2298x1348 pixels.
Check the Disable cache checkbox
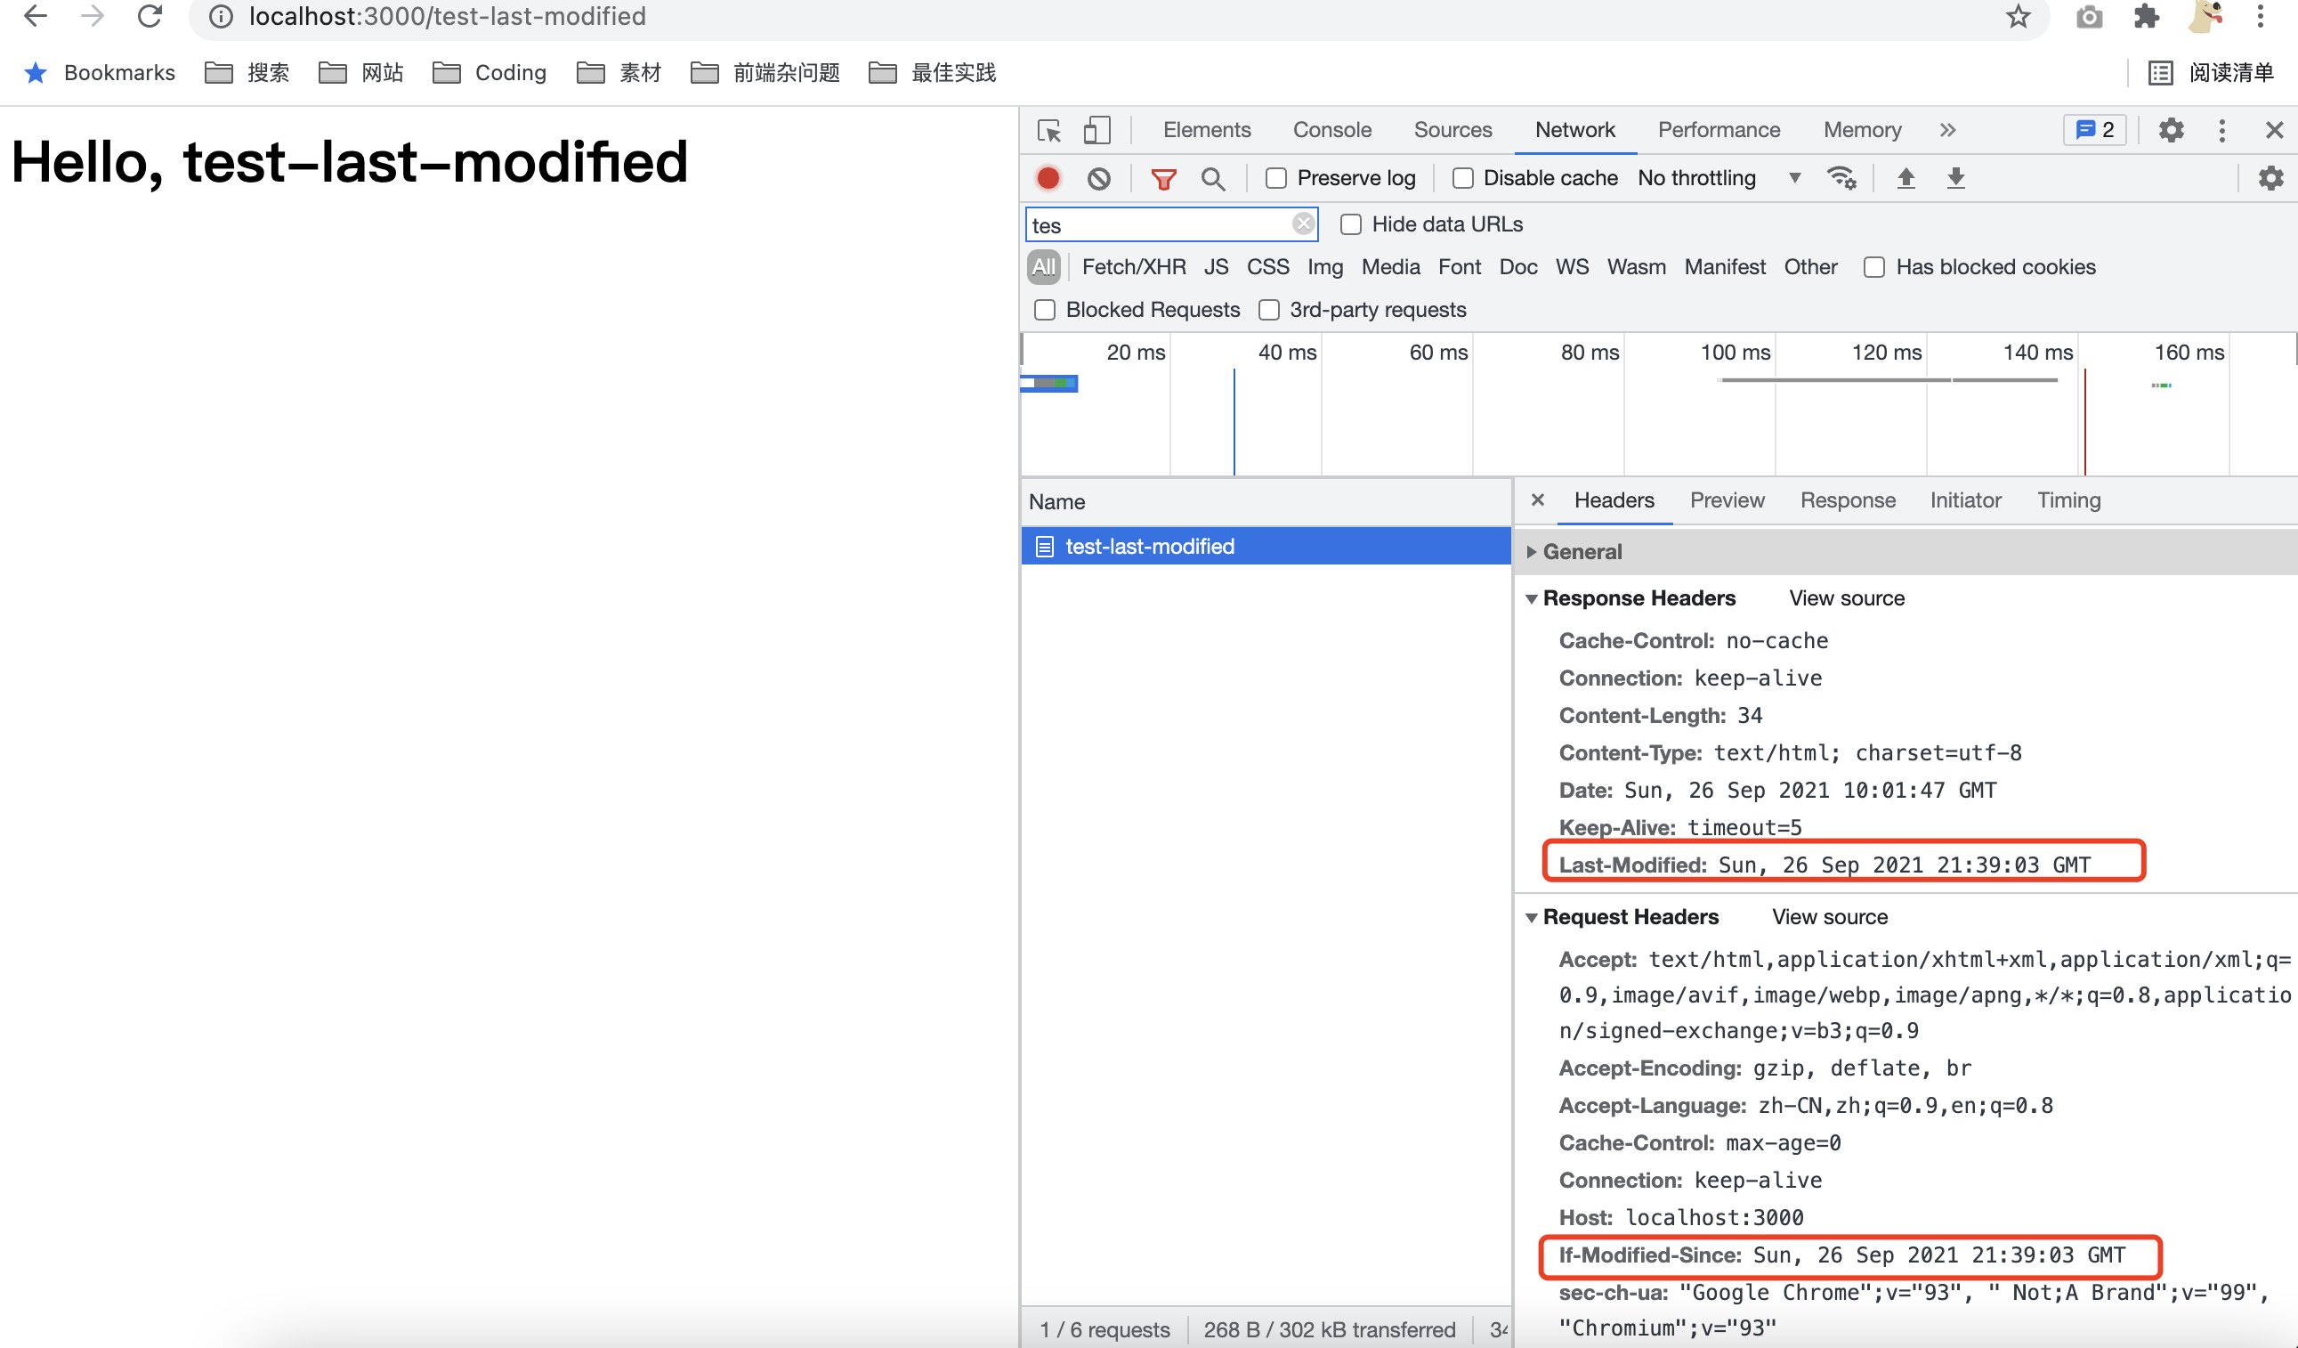(x=1462, y=178)
